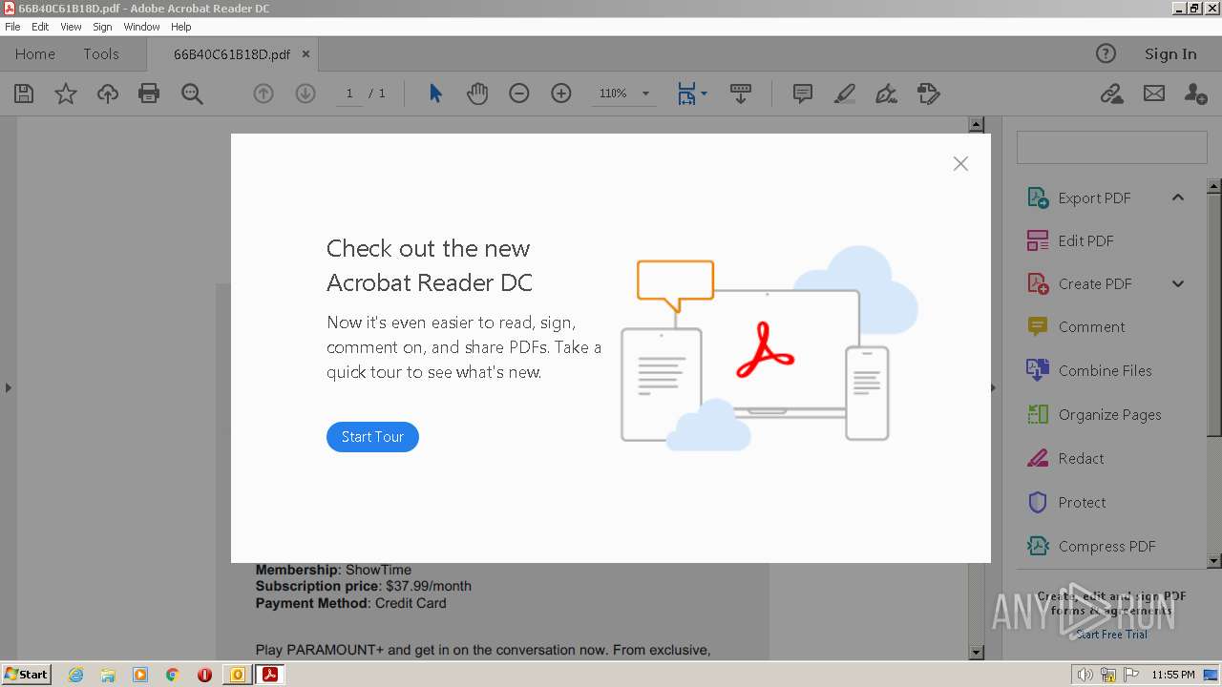Select the Highlight text tool

[845, 94]
